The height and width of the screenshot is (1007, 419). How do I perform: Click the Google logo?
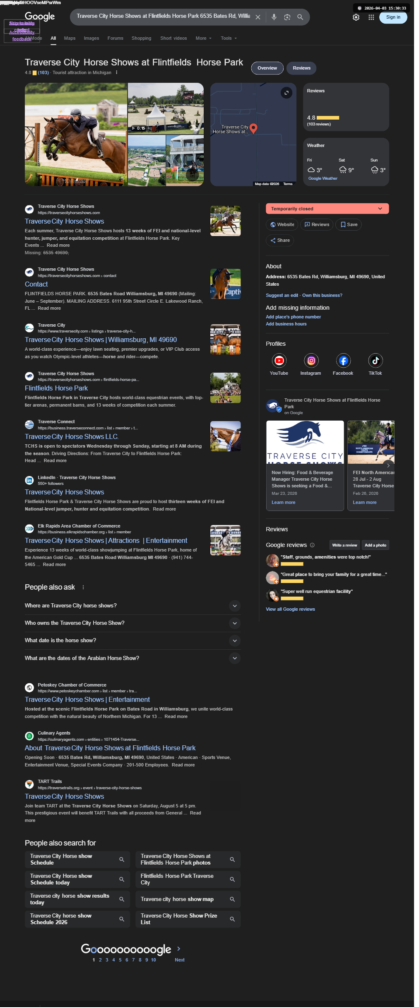pos(40,17)
